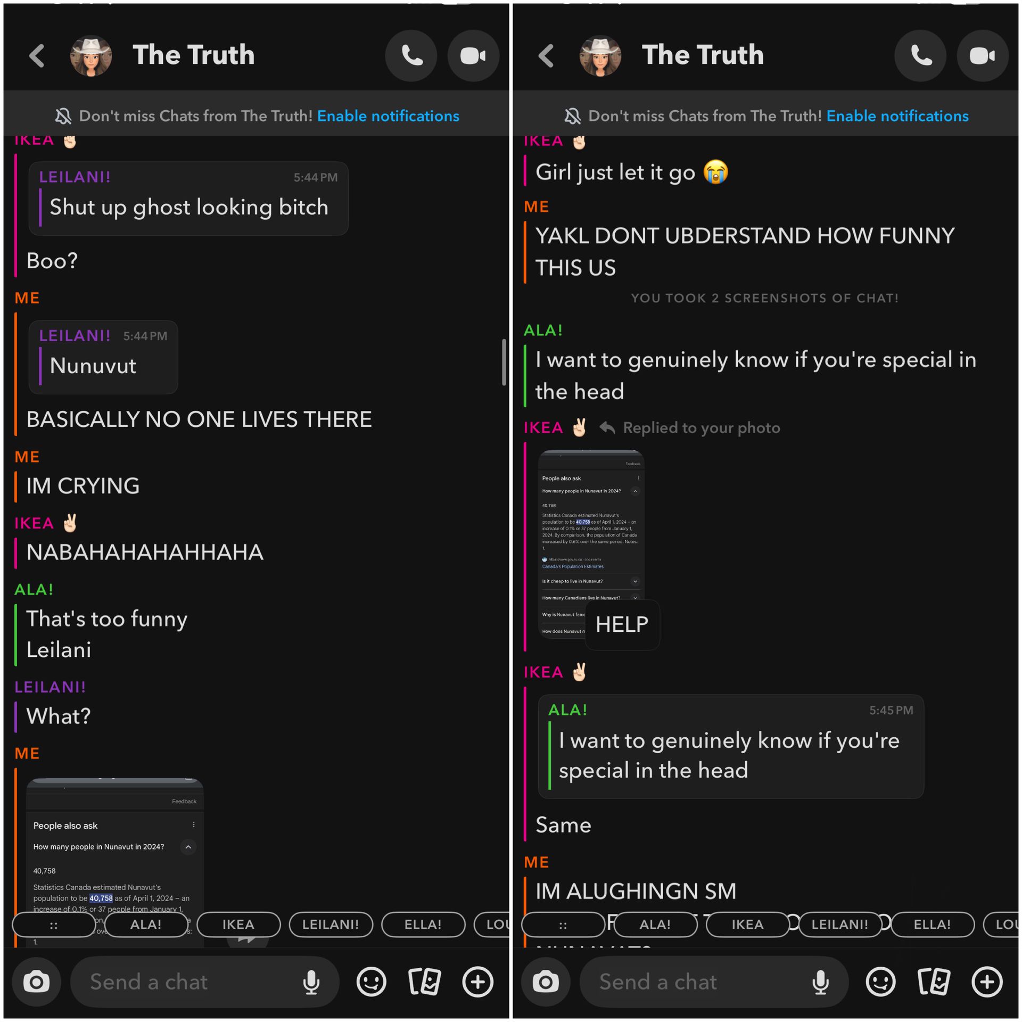The height and width of the screenshot is (1022, 1022).
Task: Start a video call in the right chat
Action: point(982,55)
